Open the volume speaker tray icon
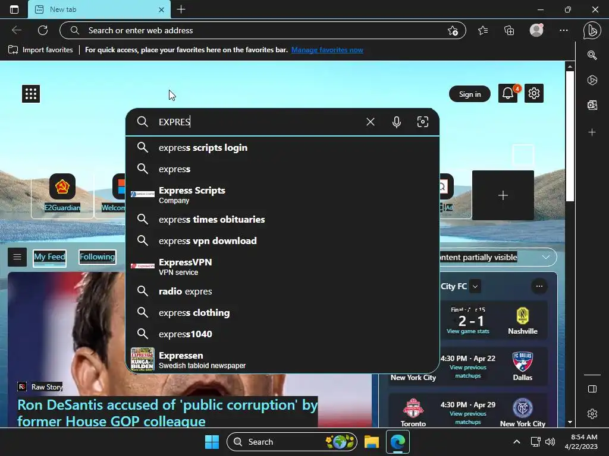The image size is (609, 456). pyautogui.click(x=550, y=442)
